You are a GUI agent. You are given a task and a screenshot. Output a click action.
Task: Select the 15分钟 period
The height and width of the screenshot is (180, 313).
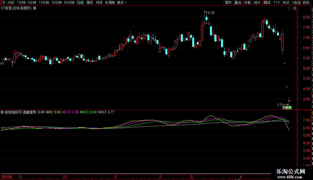click(44, 2)
